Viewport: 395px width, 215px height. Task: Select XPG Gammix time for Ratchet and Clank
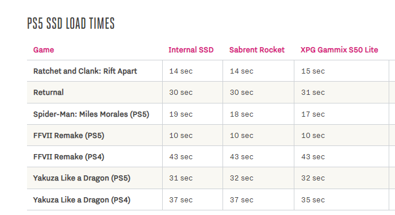[x=313, y=71]
